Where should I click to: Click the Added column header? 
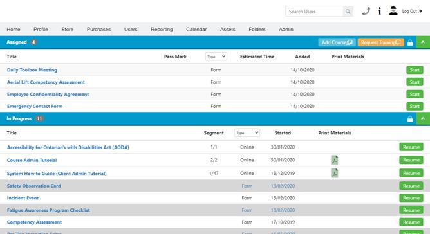tap(303, 57)
